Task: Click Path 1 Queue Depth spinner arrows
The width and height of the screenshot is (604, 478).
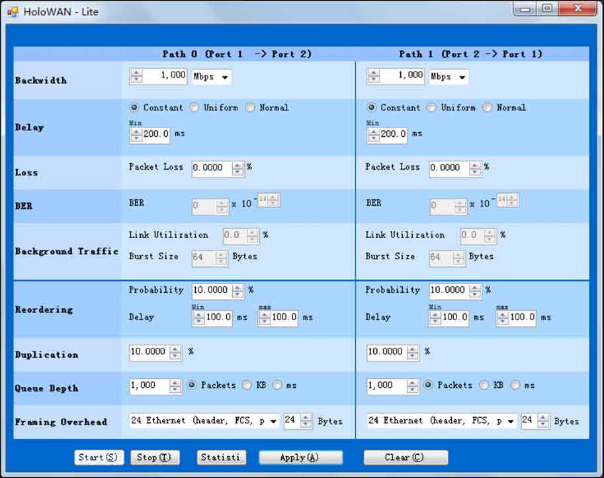Action: coord(413,386)
